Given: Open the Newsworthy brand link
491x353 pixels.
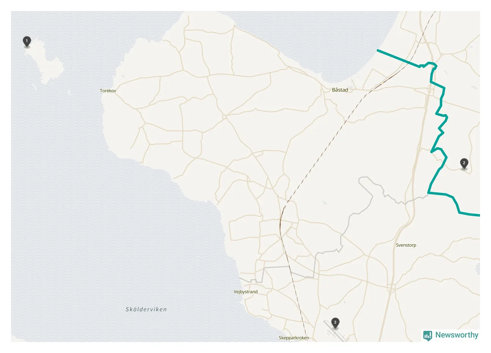Looking at the screenshot, I should coord(451,335).
